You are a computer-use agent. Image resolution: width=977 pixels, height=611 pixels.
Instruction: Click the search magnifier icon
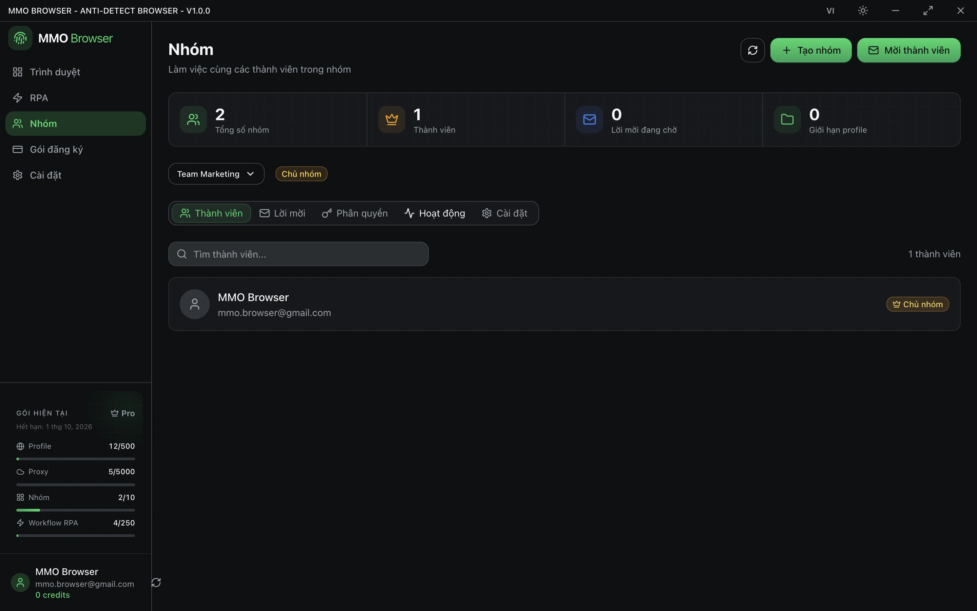[182, 254]
